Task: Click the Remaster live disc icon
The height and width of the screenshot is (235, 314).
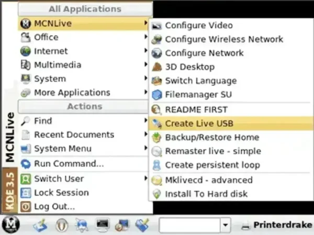Action: pyautogui.click(x=156, y=151)
